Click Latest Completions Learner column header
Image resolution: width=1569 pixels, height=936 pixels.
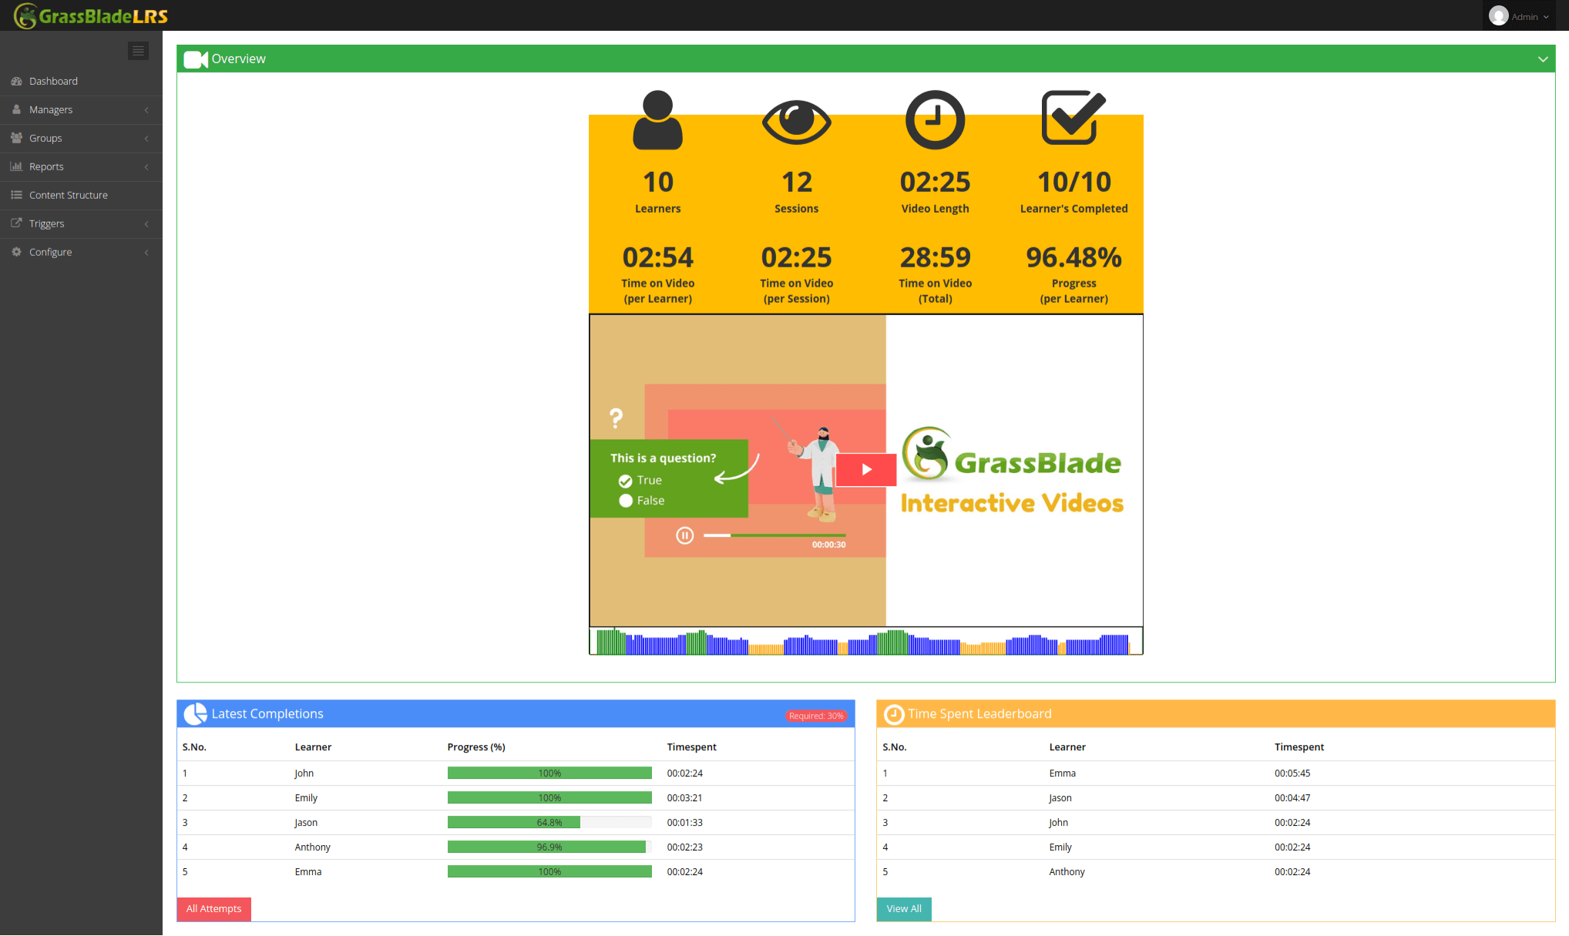click(x=313, y=747)
